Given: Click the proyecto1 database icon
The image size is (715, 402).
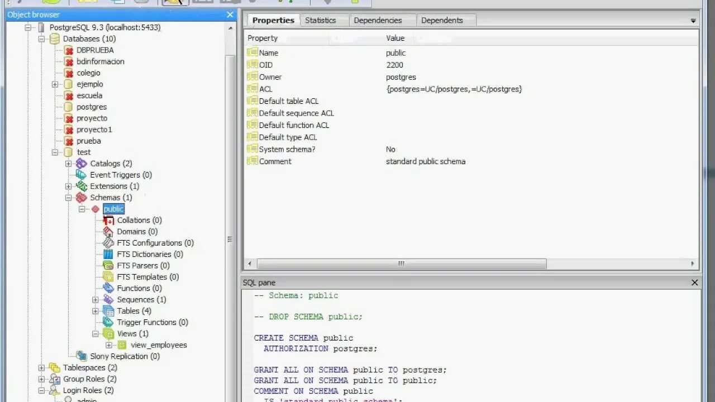Looking at the screenshot, I should pyautogui.click(x=68, y=130).
